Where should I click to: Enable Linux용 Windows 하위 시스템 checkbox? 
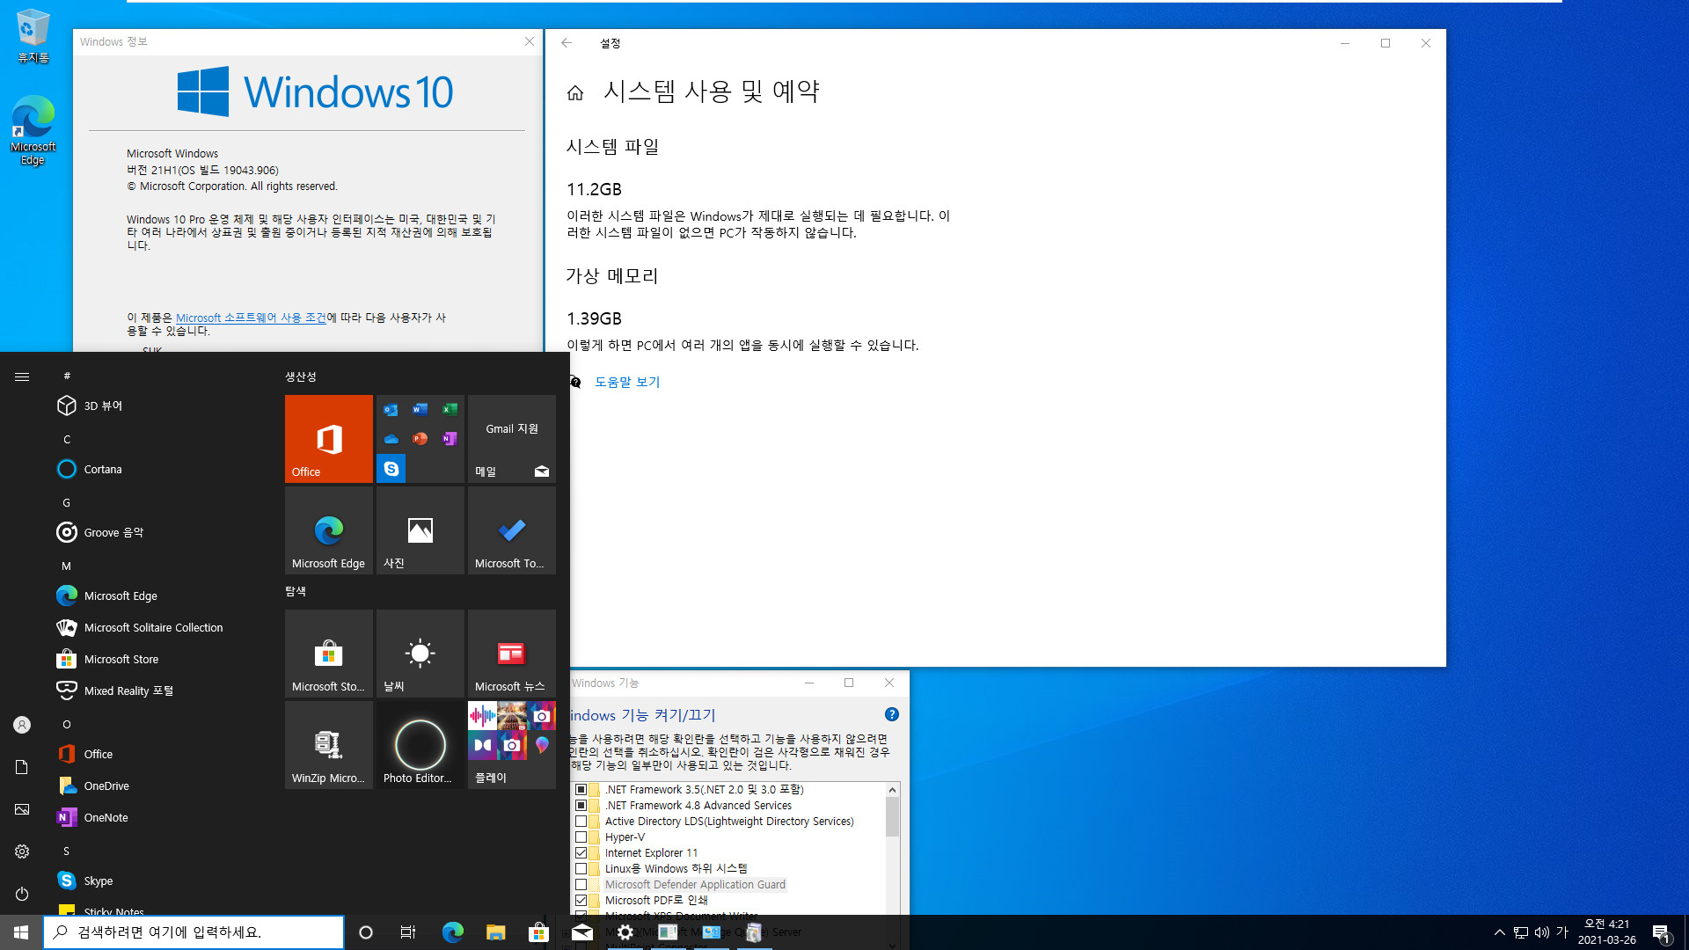click(x=581, y=868)
